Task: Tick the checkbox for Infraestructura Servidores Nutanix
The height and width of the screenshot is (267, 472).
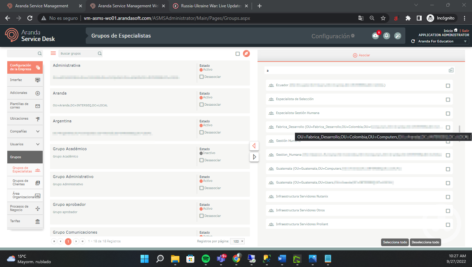Action: pyautogui.click(x=448, y=197)
